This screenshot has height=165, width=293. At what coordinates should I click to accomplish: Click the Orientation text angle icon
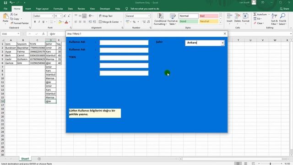[x=91, y=16]
